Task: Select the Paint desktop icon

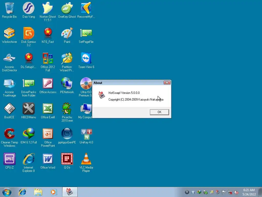Action: click(67, 35)
